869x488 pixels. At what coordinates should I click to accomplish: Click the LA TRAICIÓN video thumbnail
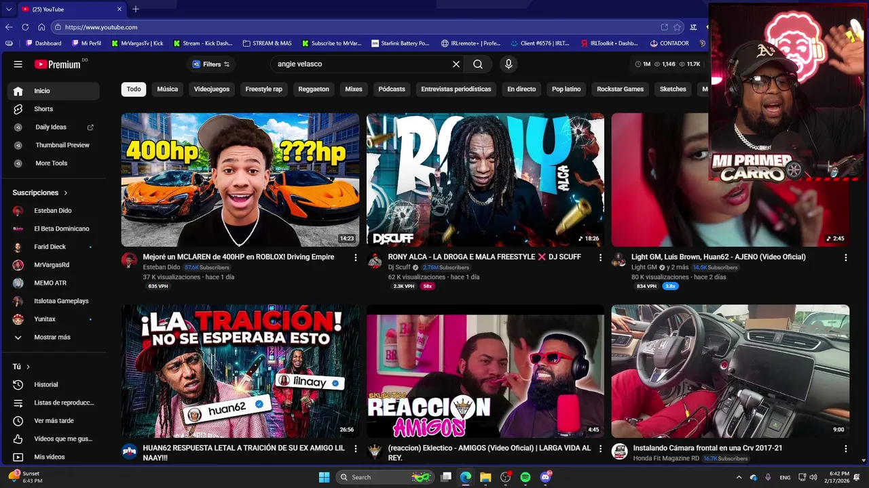(x=240, y=371)
